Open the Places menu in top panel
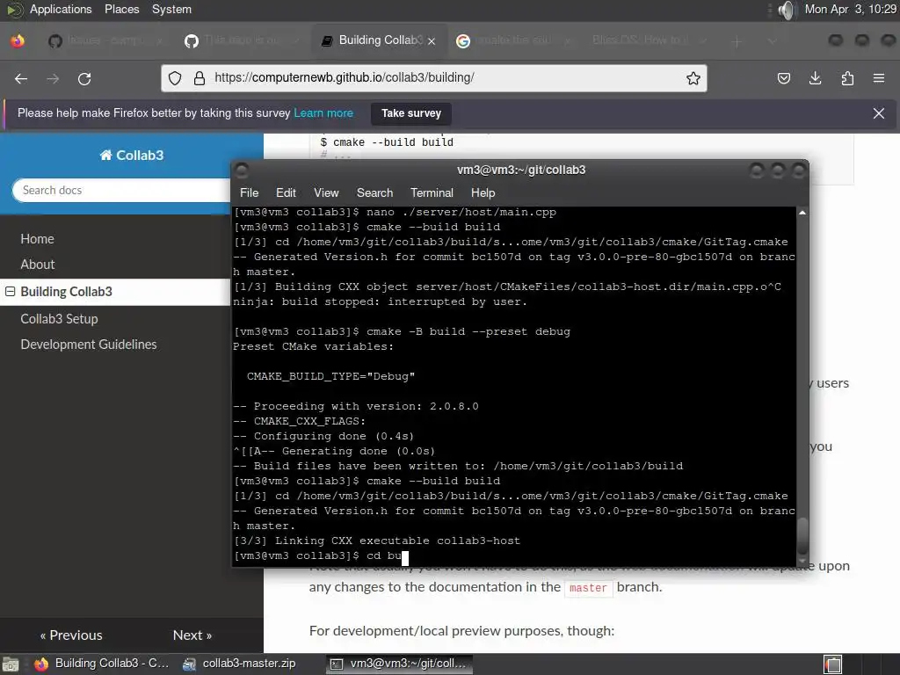 pos(121,9)
